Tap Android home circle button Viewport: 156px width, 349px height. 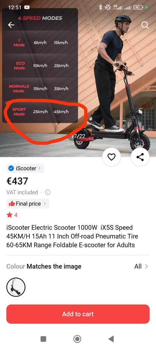(x=77, y=339)
